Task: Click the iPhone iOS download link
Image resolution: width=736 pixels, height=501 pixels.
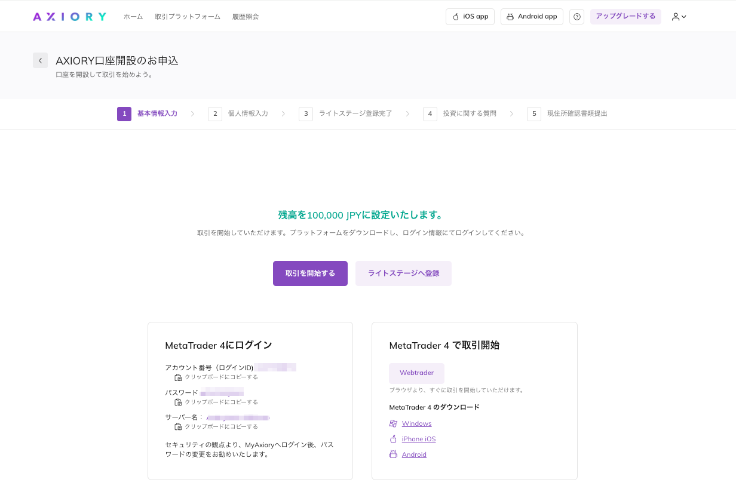Action: point(419,439)
